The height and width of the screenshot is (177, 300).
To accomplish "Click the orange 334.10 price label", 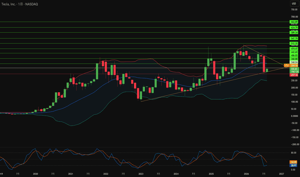I will coord(294,65).
